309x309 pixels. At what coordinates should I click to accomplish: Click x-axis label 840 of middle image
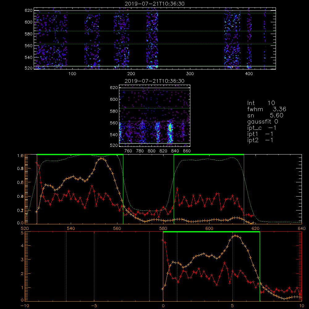tap(175, 151)
